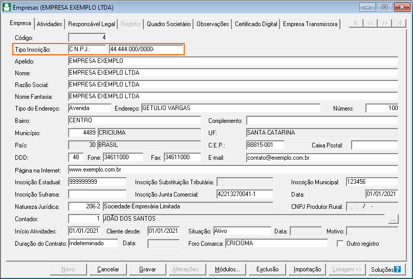Click the Gravar button

147,269
